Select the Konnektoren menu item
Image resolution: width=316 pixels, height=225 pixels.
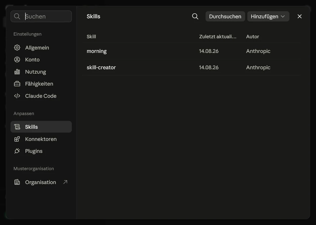pos(41,139)
